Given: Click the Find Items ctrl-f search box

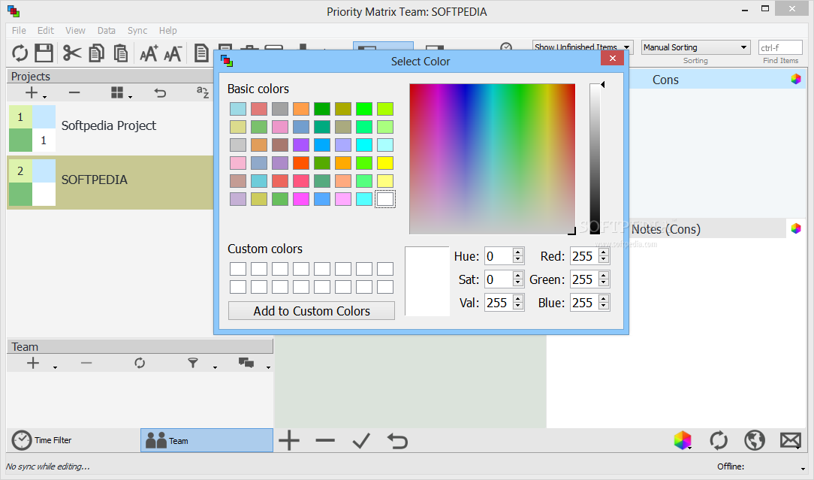Looking at the screenshot, I should [x=780, y=47].
